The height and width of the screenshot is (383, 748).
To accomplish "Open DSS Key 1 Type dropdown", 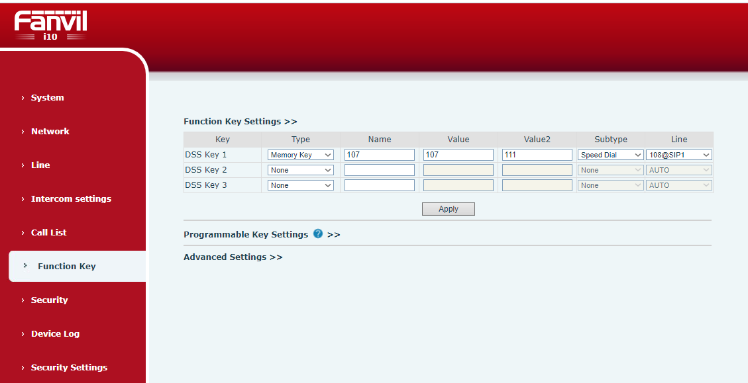I will [x=301, y=155].
